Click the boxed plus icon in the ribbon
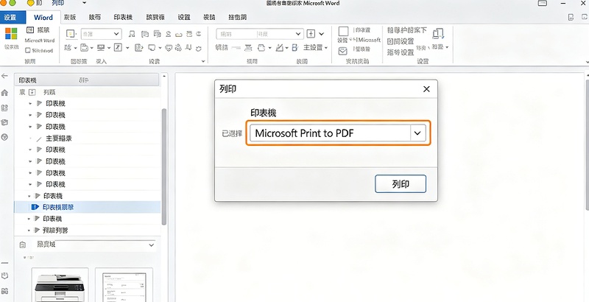 pyautogui.click(x=311, y=34)
